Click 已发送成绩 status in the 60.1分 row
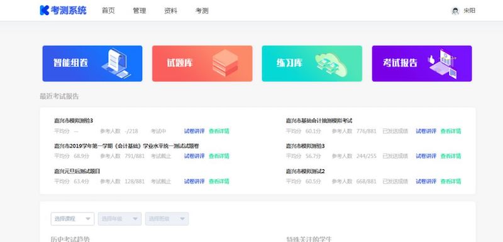The width and height of the screenshot is (503, 242). [395, 131]
